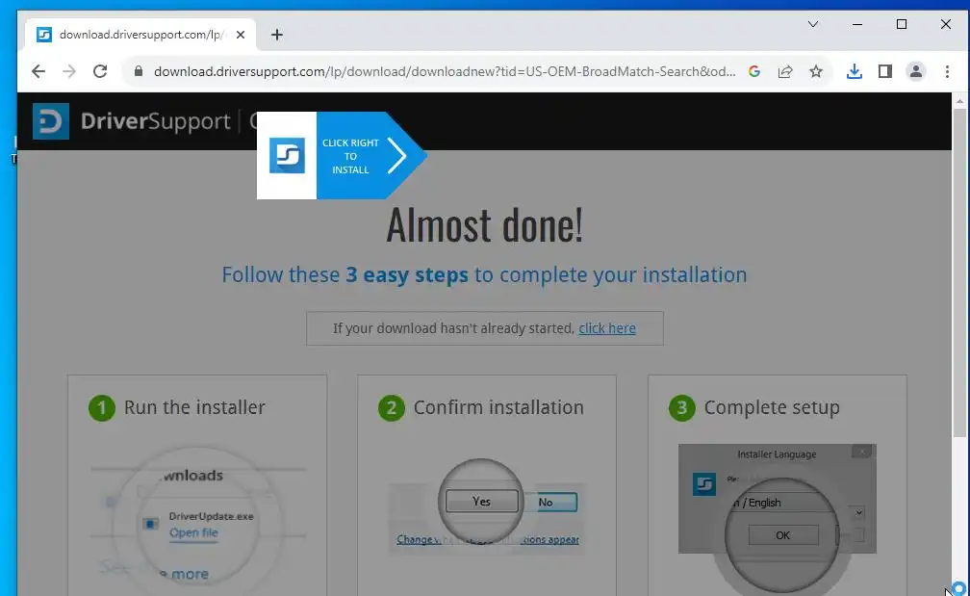The height and width of the screenshot is (596, 970).
Task: Click the address bar URL
Action: pyautogui.click(x=445, y=71)
